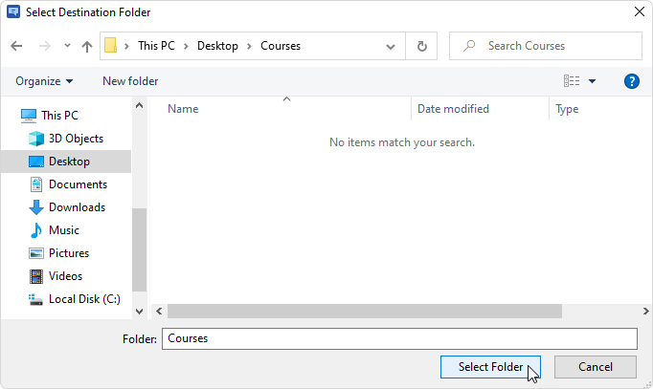Click the horizontal scrollbar in file list
Viewport: 653px width, 389px height.
pyautogui.click(x=364, y=312)
